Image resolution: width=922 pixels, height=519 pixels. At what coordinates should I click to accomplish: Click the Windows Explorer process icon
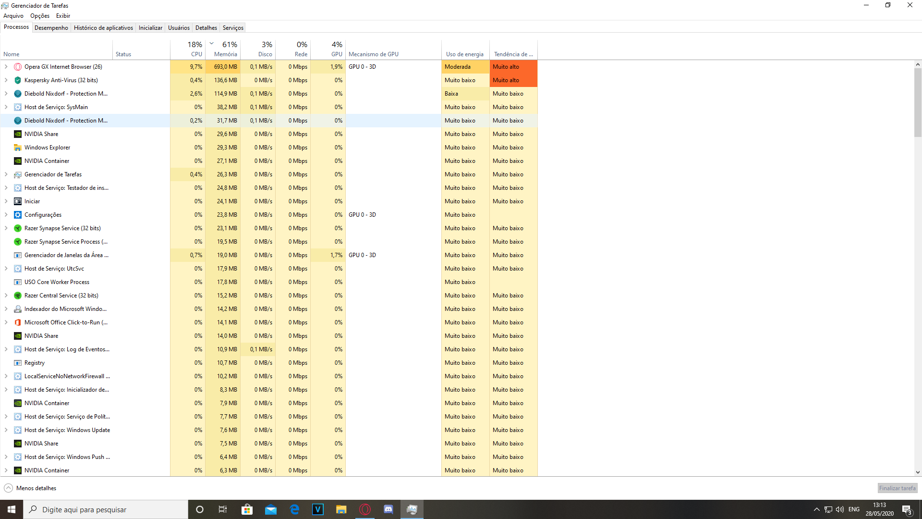[18, 148]
